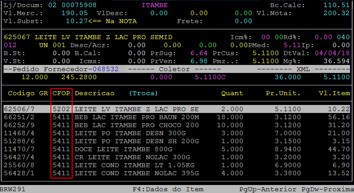The image size is (354, 193).
Task: Click CFOP code 5202 in first row
Action: pos(61,109)
